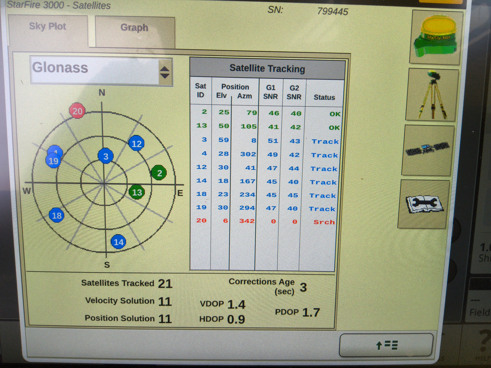Click the StarFire 3000 - Satellites title
The image size is (491, 368).
click(59, 5)
